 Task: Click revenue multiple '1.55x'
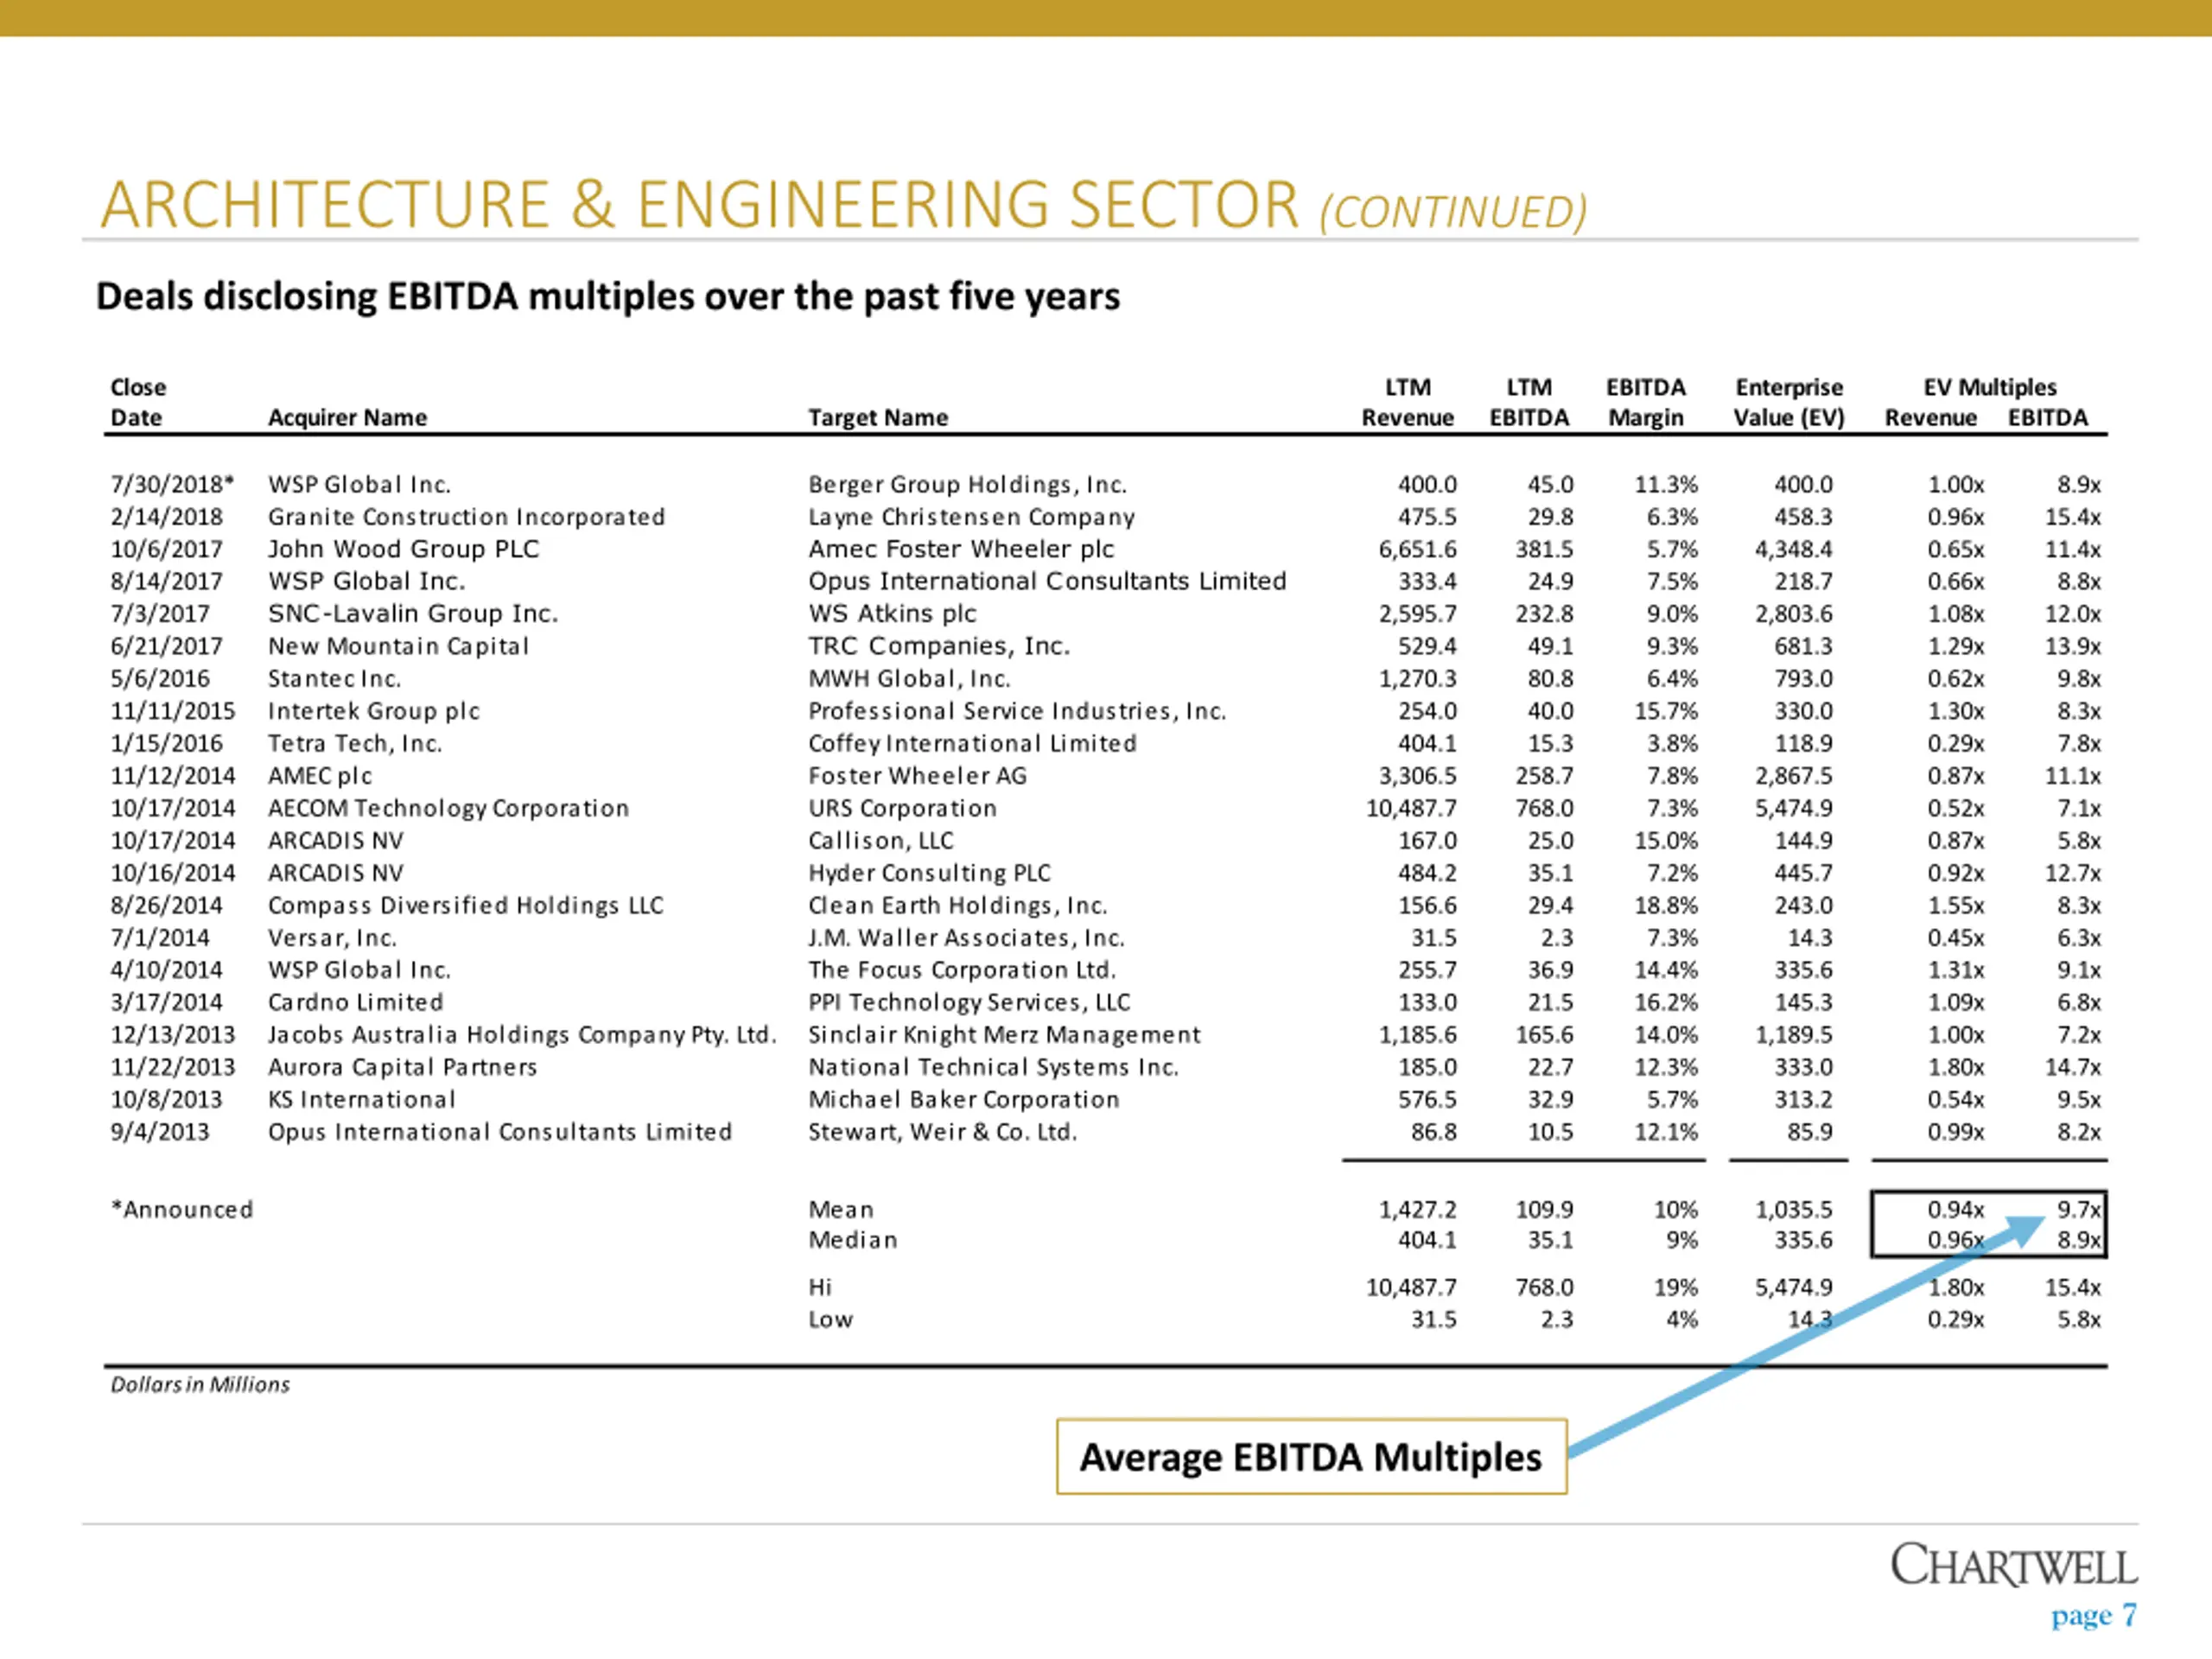[x=1956, y=905]
